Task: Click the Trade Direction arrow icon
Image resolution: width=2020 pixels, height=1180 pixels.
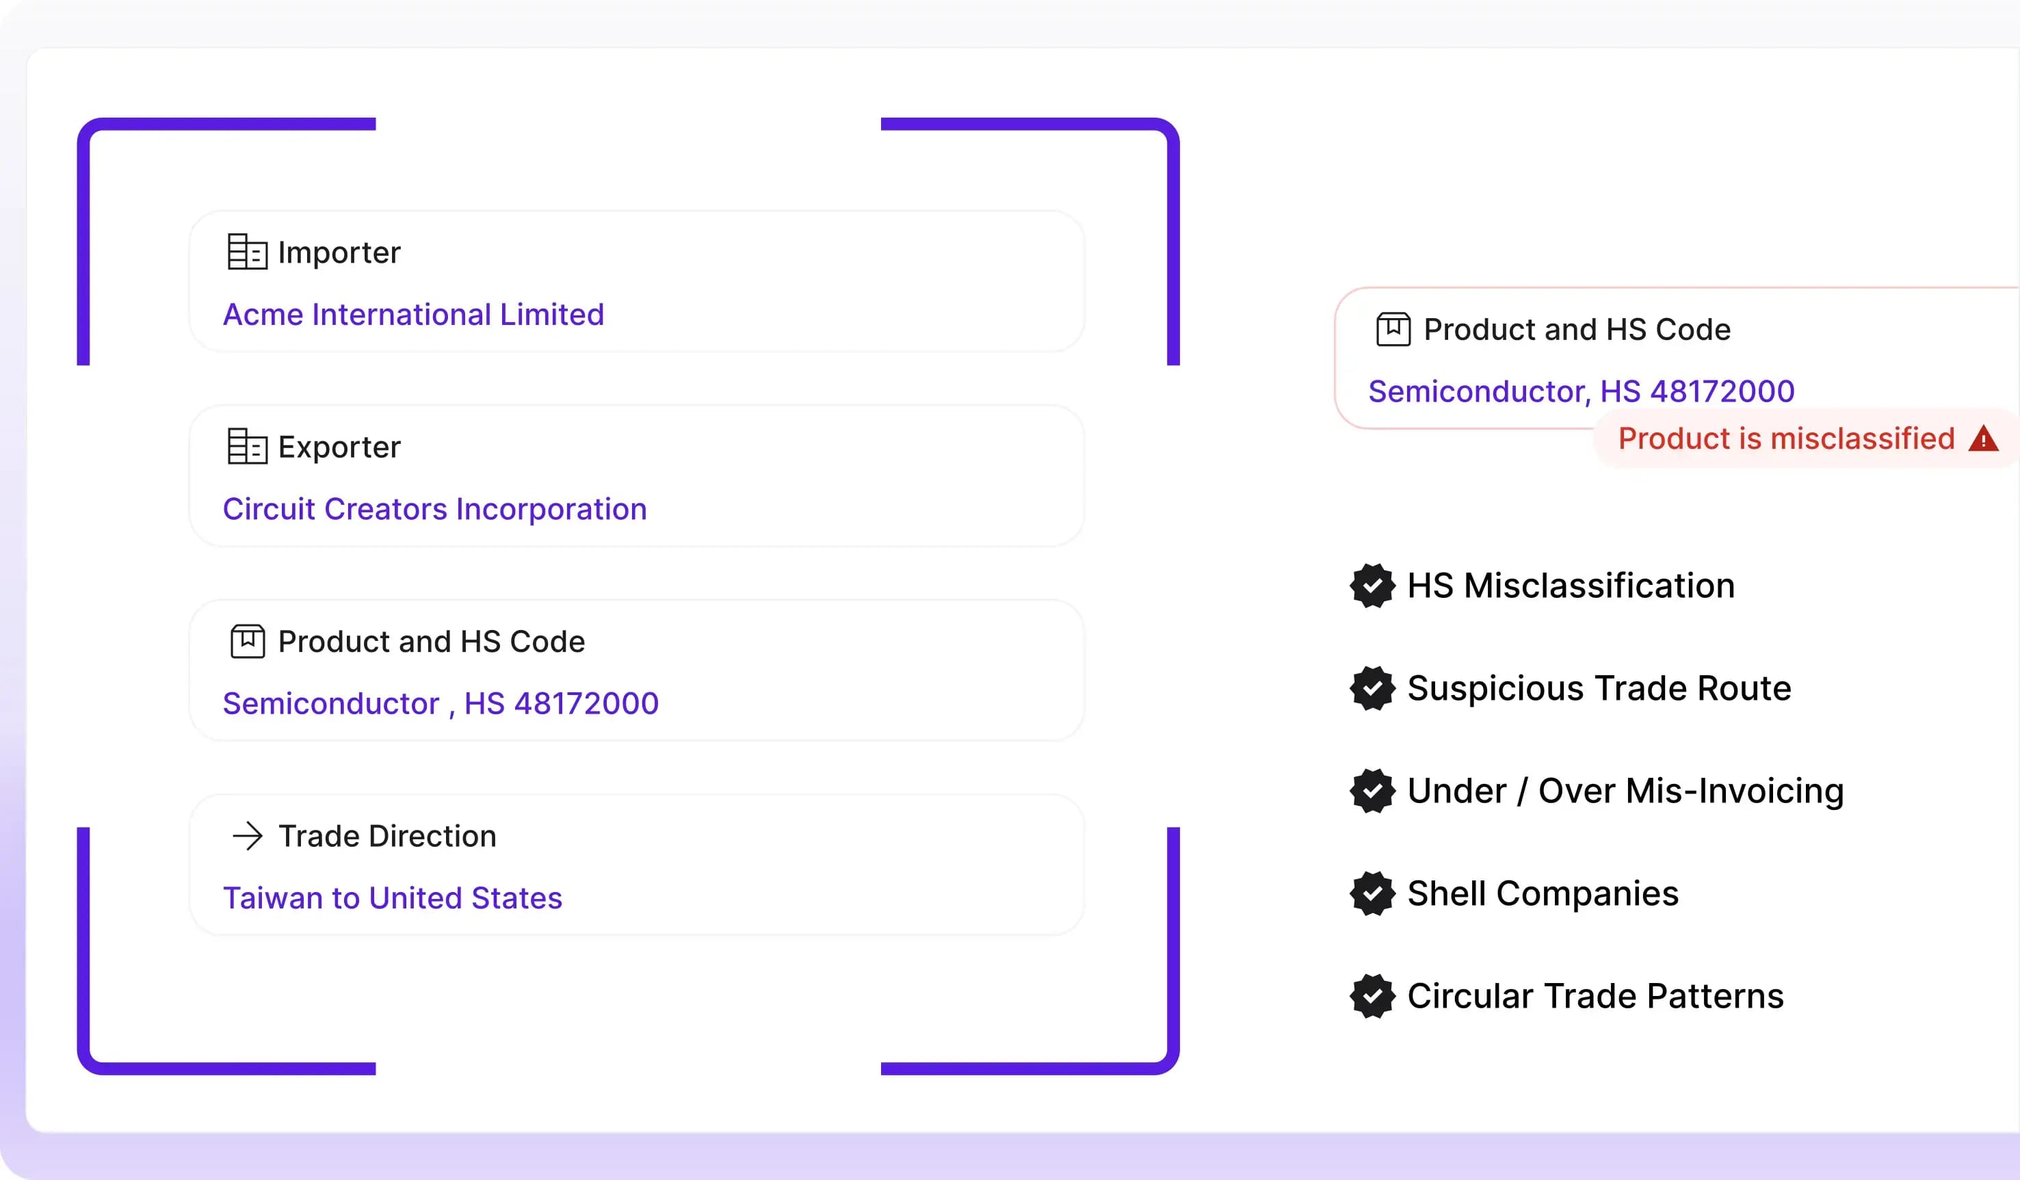Action: point(248,836)
